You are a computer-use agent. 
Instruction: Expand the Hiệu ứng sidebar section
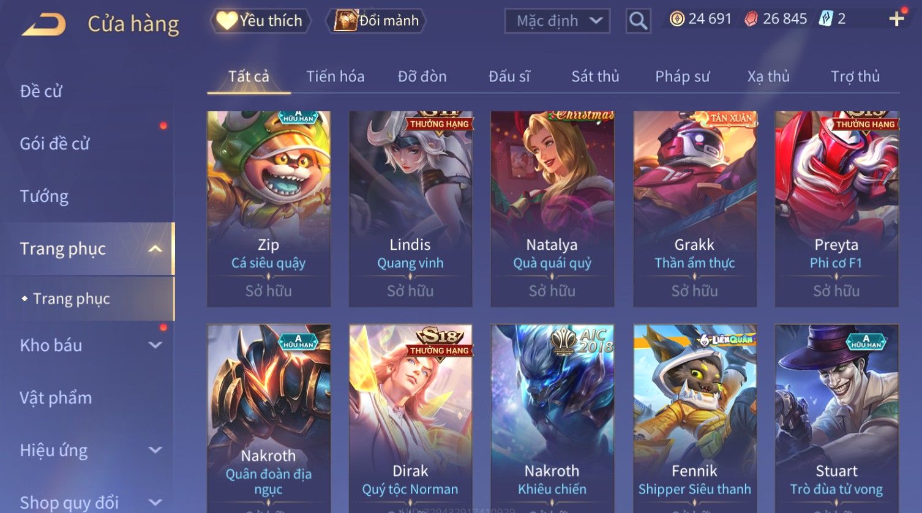[156, 450]
